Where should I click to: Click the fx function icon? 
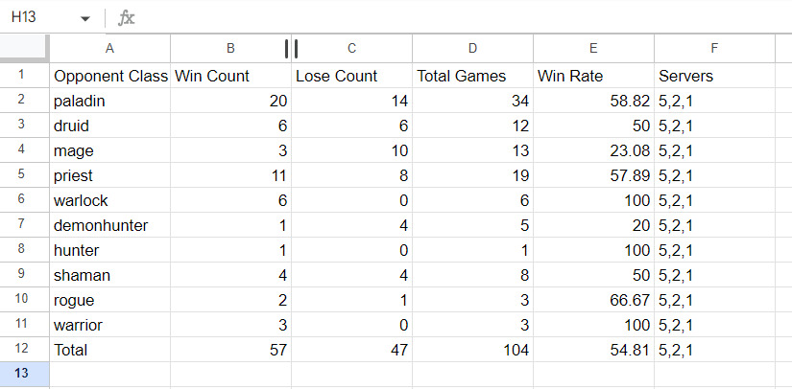(x=126, y=18)
